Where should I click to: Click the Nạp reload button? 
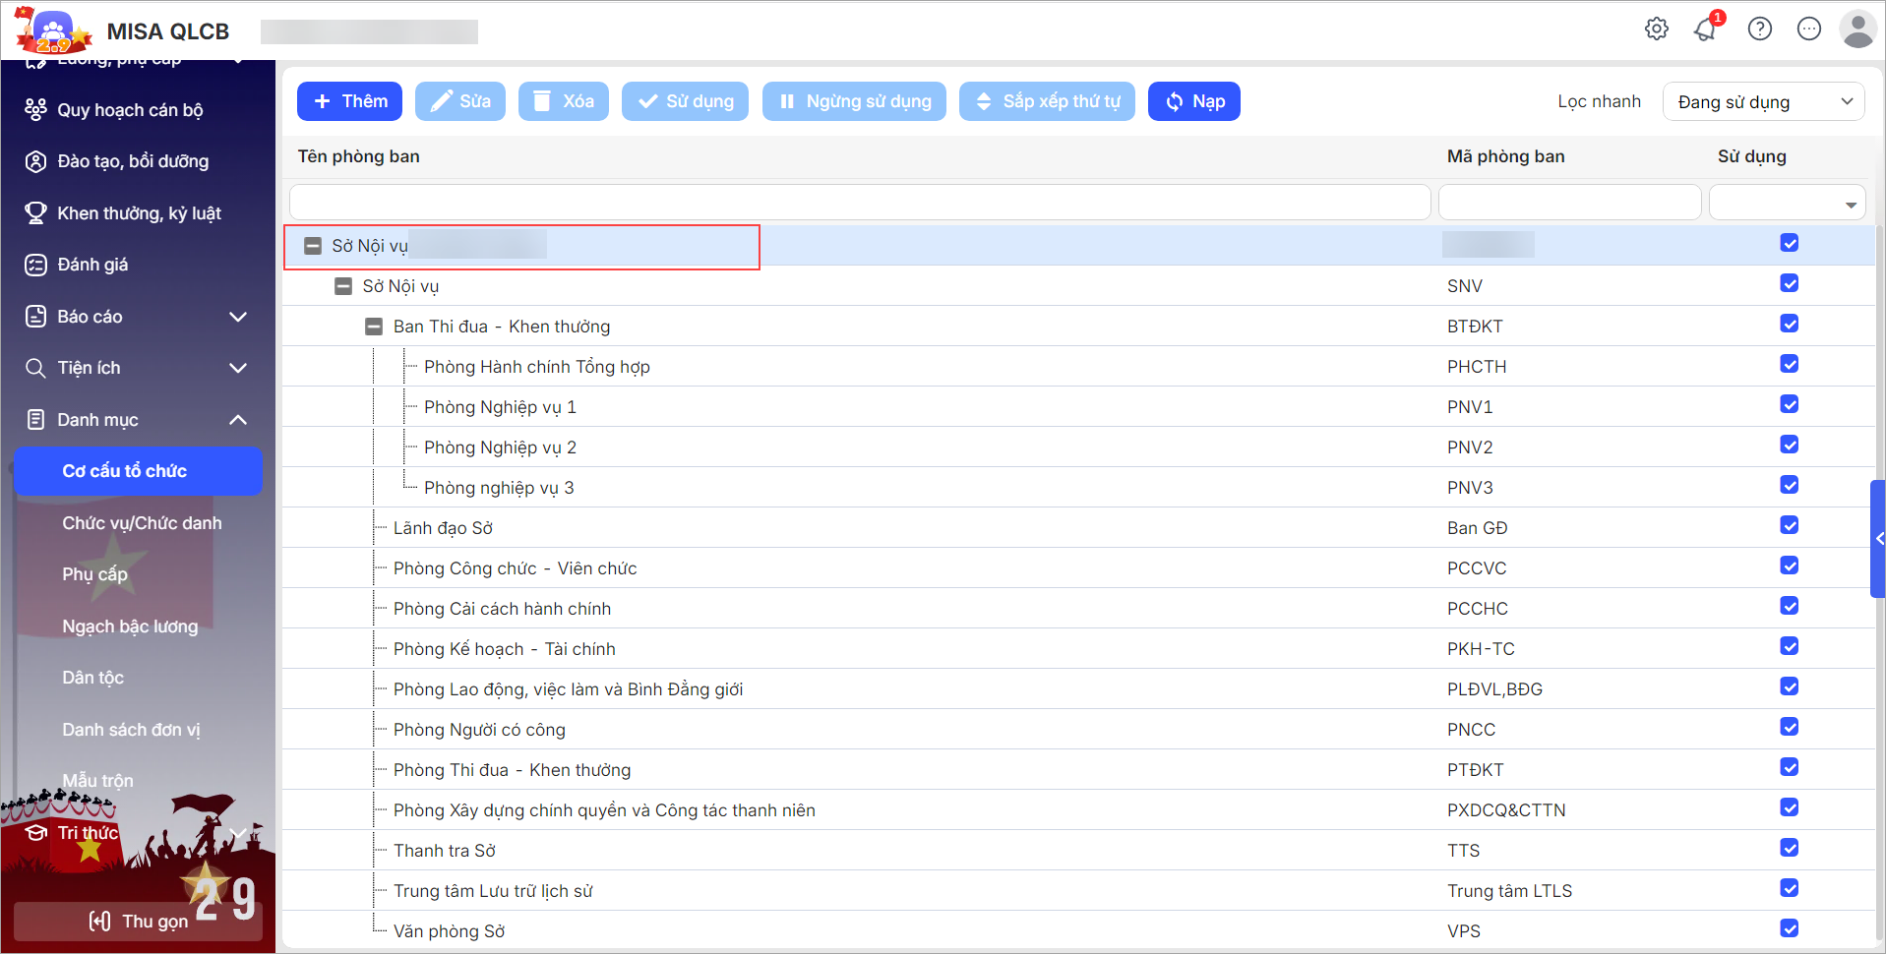1193,101
